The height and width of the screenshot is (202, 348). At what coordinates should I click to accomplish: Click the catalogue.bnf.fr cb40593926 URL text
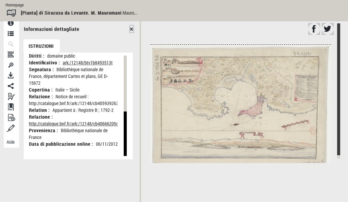pyautogui.click(x=73, y=103)
